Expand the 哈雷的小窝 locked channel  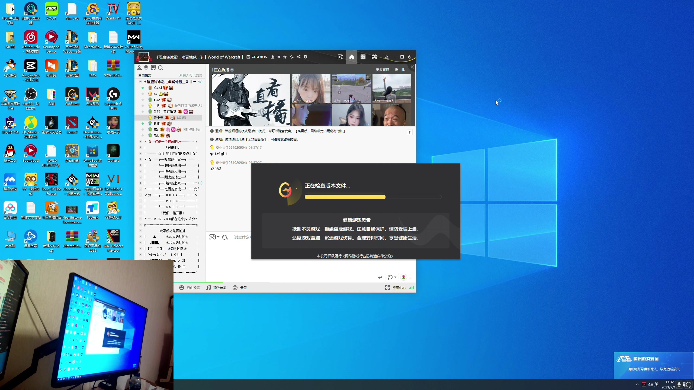click(x=140, y=159)
